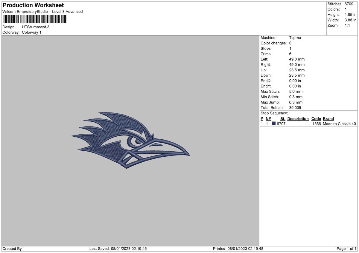This screenshot has width=359, height=253.
Task: Click the Zoom value 1:1
Action: click(348, 25)
